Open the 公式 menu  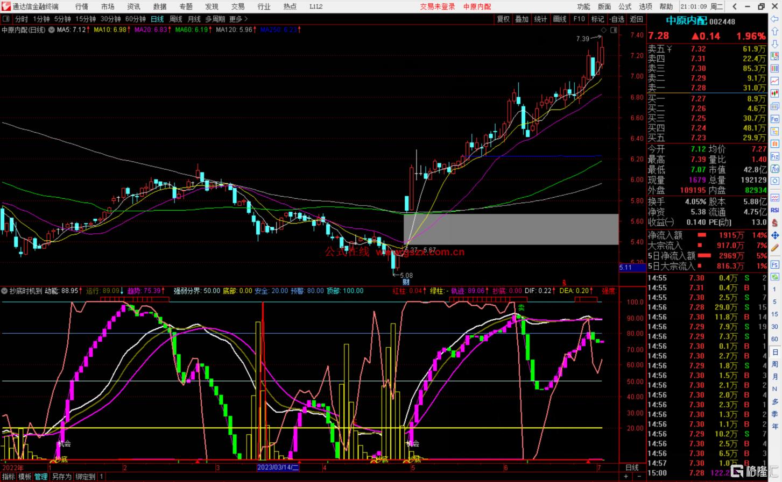point(625,6)
